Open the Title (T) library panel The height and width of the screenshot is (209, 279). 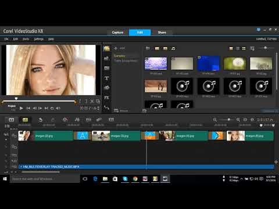coord(106,78)
